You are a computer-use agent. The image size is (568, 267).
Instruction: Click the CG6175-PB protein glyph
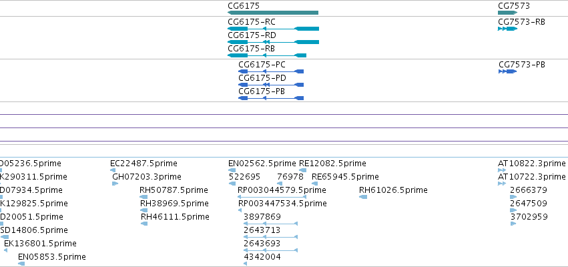click(x=271, y=98)
